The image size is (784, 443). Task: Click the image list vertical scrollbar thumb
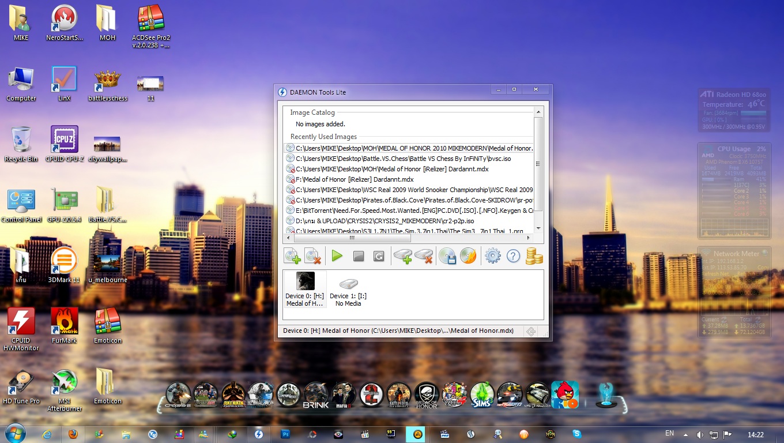[x=538, y=164]
